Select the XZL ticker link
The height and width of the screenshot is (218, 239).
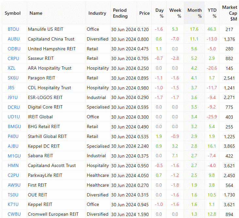[11, 68]
